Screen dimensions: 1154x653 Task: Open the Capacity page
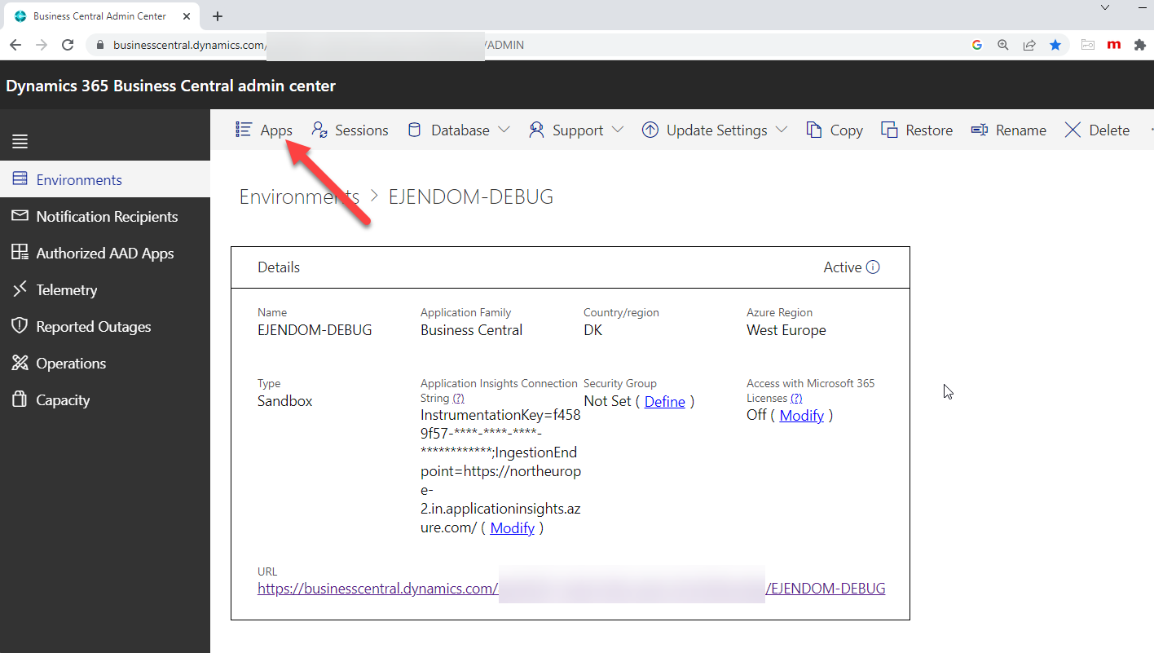[x=105, y=399]
